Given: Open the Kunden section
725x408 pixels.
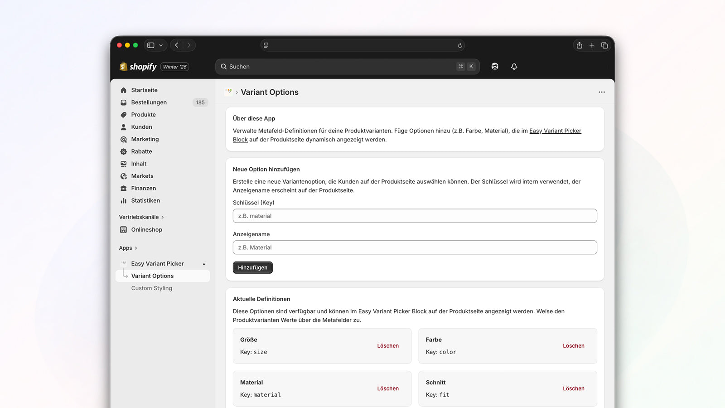Looking at the screenshot, I should (141, 127).
